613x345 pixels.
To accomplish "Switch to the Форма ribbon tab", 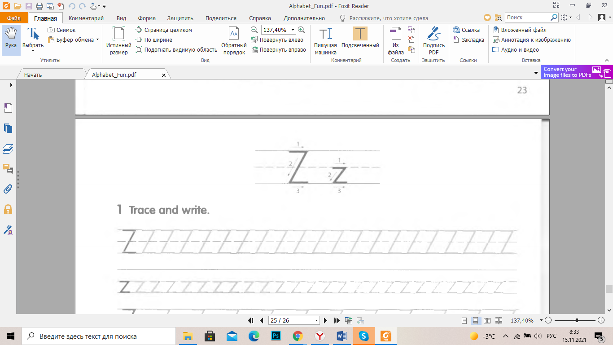I will coord(147,18).
